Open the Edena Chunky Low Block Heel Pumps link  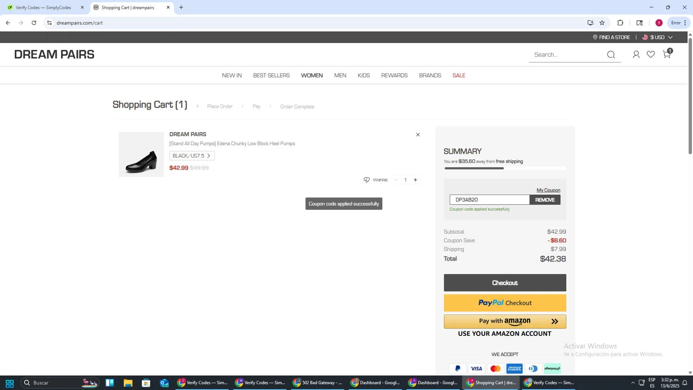click(x=232, y=144)
